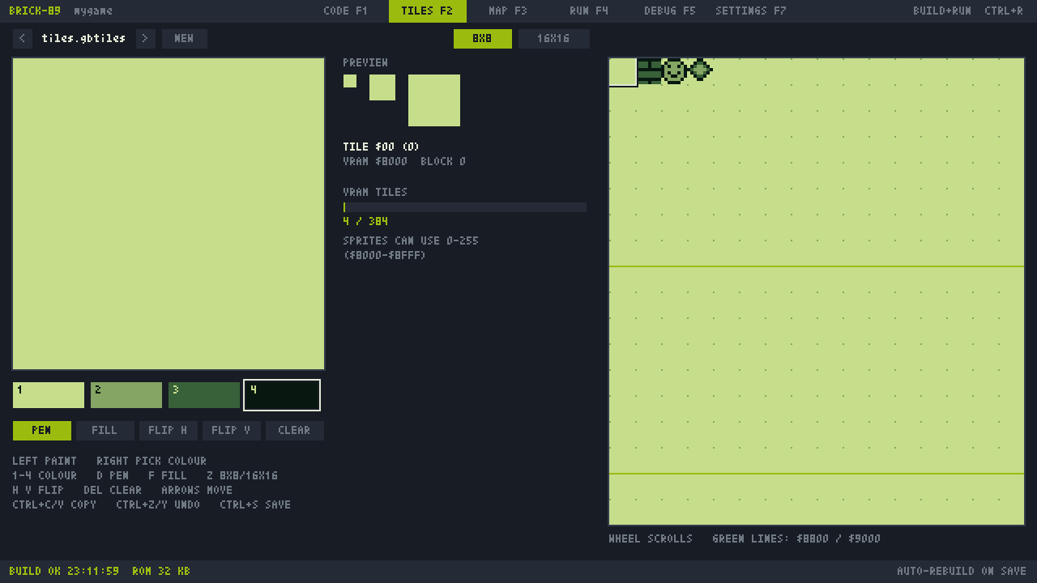Open the TILES F2 tab
The height and width of the screenshot is (583, 1037).
pos(427,11)
